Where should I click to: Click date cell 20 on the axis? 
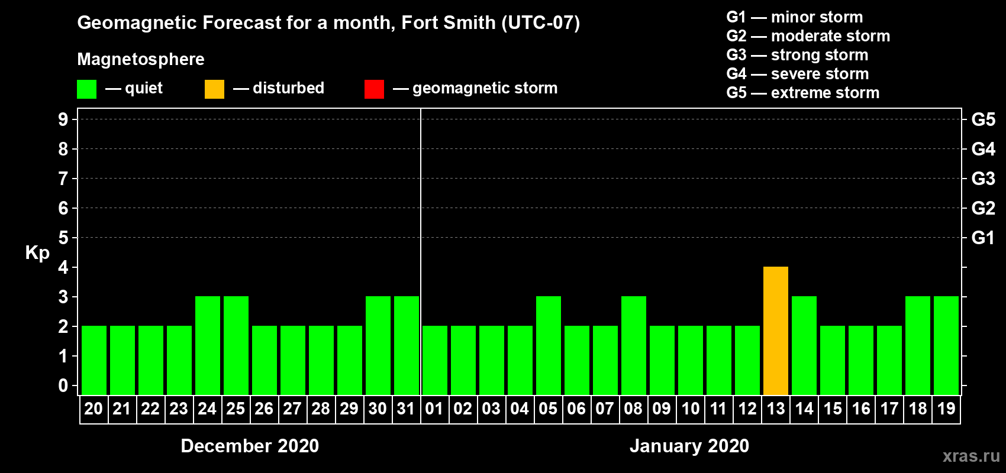(x=93, y=409)
